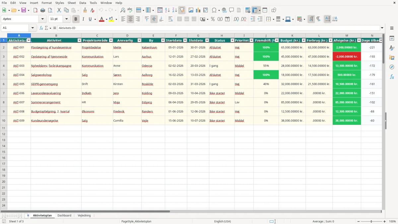Switch to the Dashboard sheet tab
Screen dimensions: 398x224
pyautogui.click(x=64, y=215)
